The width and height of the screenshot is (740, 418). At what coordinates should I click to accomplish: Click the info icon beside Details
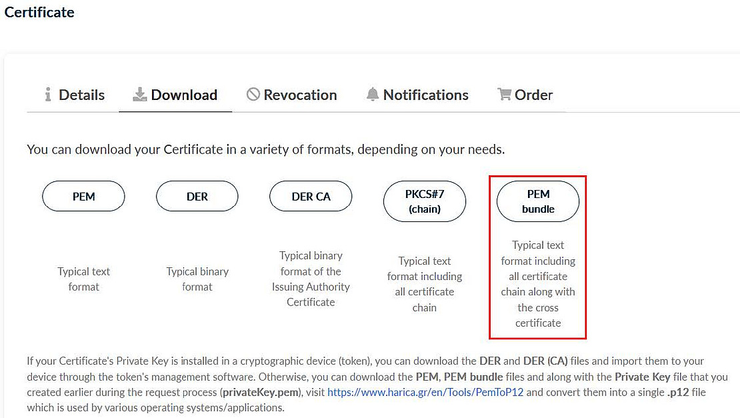click(48, 95)
